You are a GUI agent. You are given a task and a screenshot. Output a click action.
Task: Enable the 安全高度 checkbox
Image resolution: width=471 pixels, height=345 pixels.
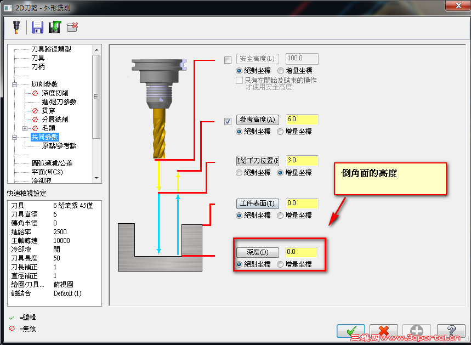[x=228, y=60]
